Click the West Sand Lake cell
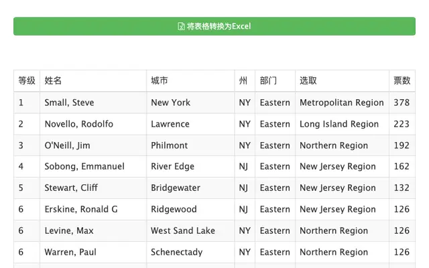 coord(190,230)
